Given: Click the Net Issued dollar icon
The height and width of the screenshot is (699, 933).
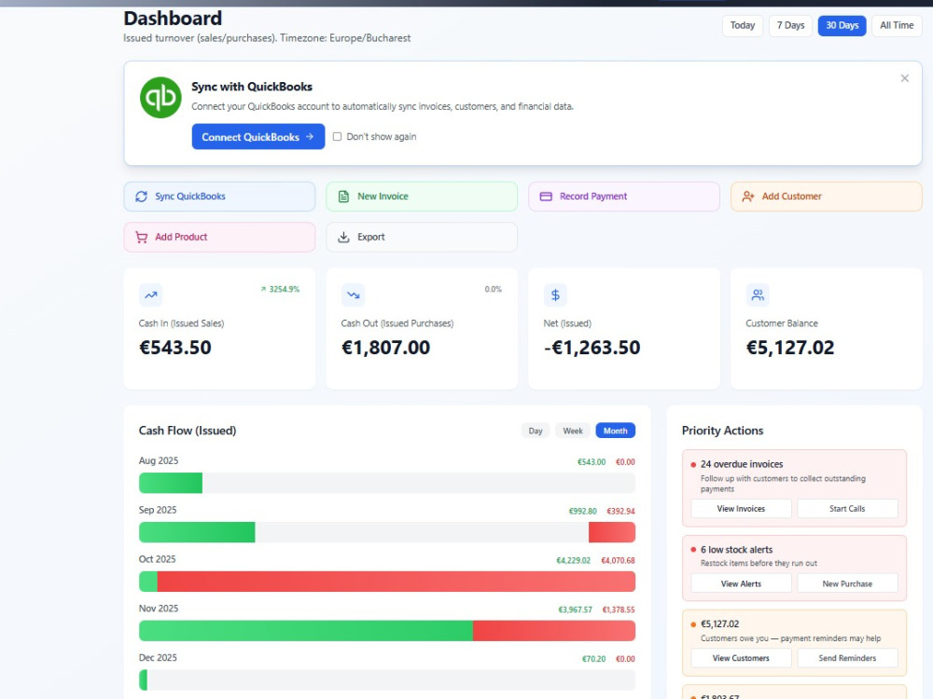Looking at the screenshot, I should 555,295.
